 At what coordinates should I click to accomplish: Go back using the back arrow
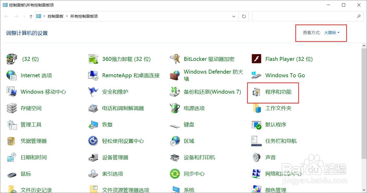pos(7,16)
